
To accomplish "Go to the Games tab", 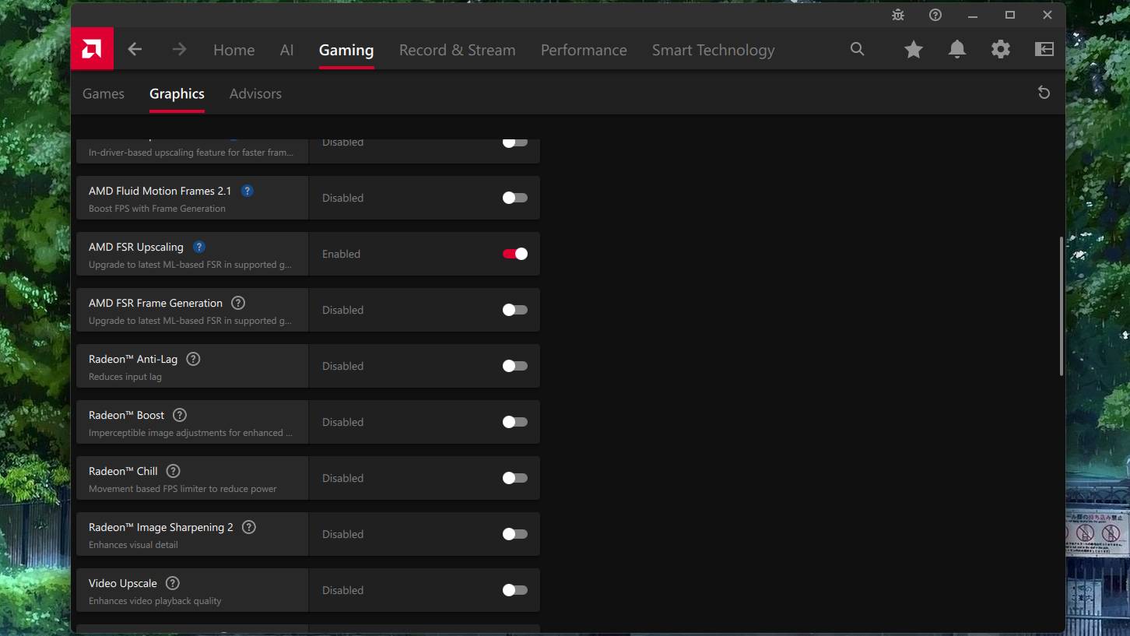I will [104, 93].
